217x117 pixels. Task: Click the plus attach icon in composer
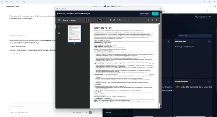pos(12,113)
